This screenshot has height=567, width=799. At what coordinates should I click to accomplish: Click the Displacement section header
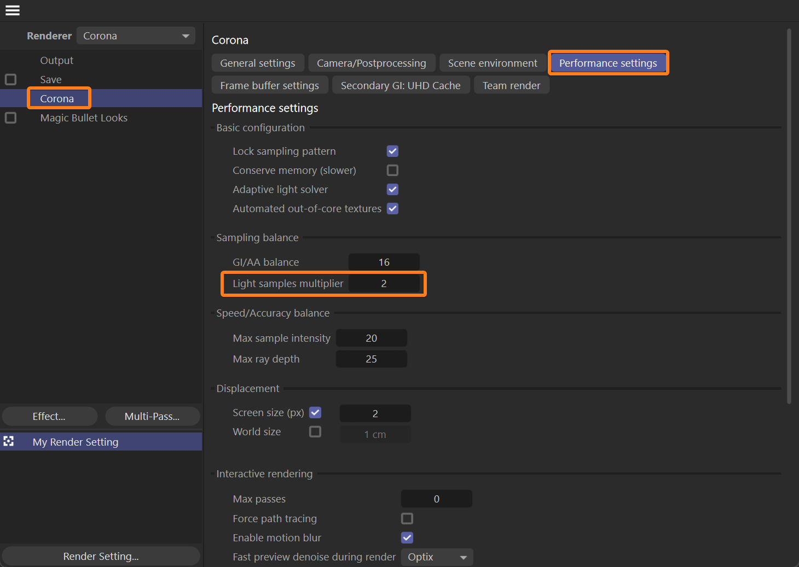[248, 388]
